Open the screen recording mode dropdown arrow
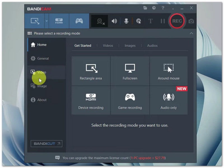Viewport: 224px width, 168px height. 46,21
